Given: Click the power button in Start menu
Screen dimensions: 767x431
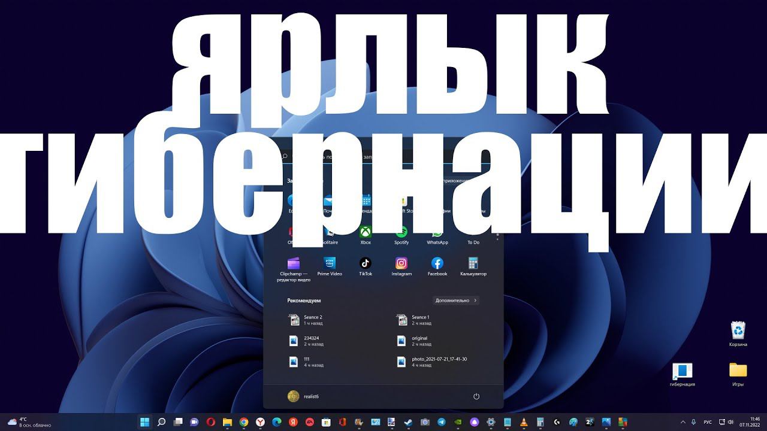Looking at the screenshot, I should [476, 396].
